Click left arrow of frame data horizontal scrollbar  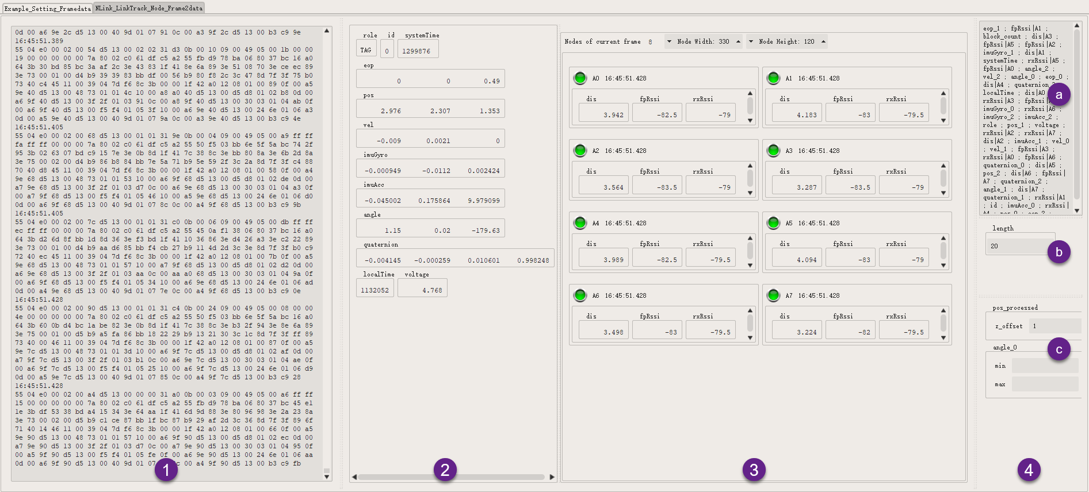[354, 477]
